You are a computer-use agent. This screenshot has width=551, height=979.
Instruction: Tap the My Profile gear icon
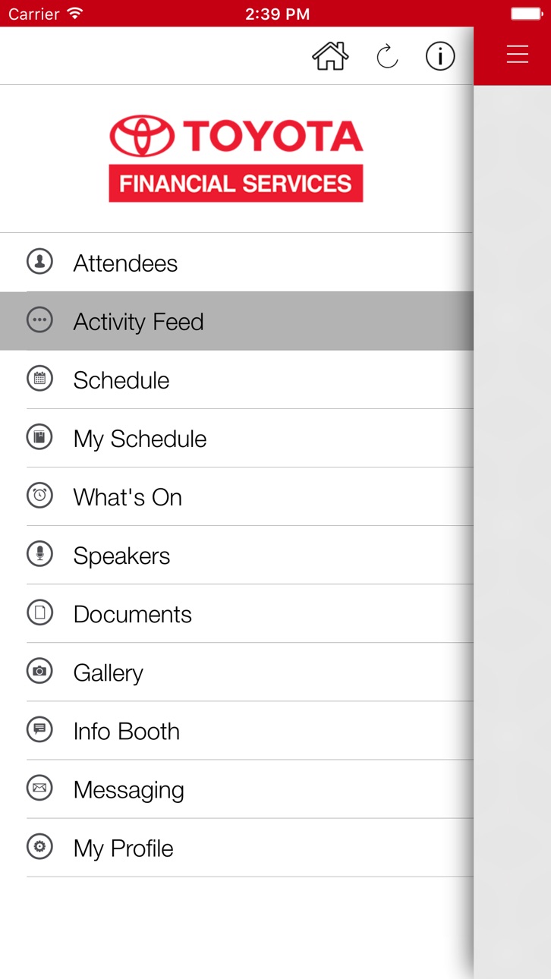point(39,846)
